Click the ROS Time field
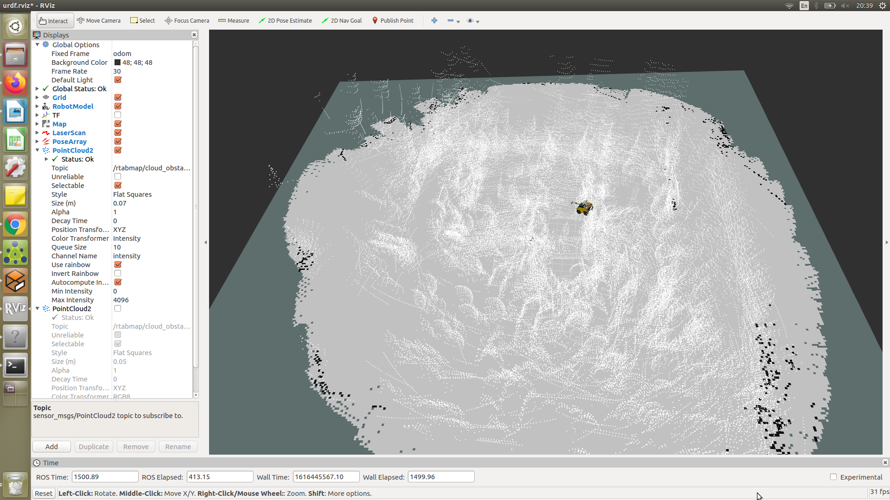 pos(105,477)
